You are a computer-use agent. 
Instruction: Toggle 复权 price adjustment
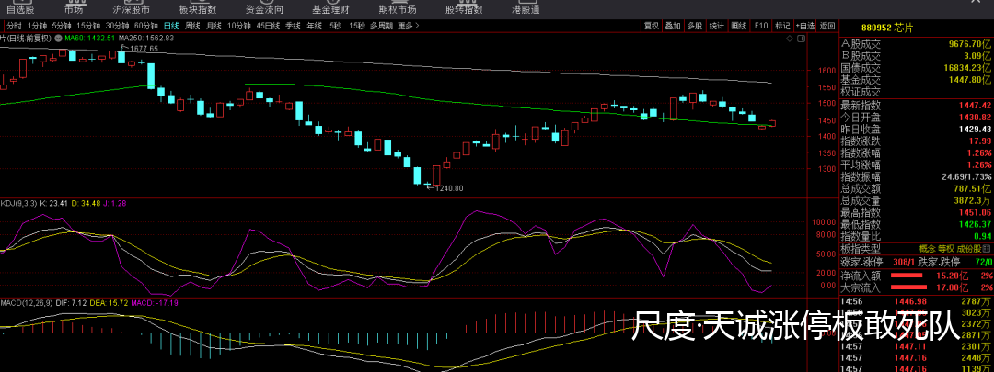coord(651,26)
